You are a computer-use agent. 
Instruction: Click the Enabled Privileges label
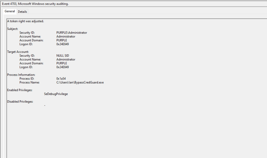[x=20, y=90]
